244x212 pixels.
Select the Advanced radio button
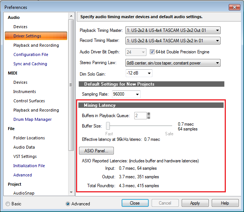click(68, 204)
